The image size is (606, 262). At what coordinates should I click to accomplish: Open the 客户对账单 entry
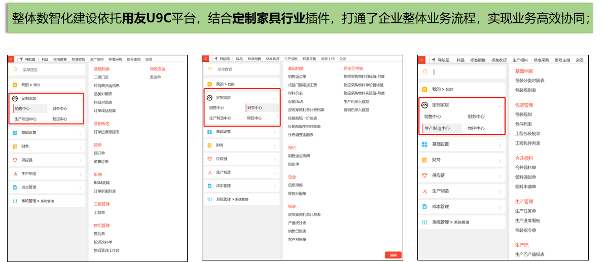(297, 240)
